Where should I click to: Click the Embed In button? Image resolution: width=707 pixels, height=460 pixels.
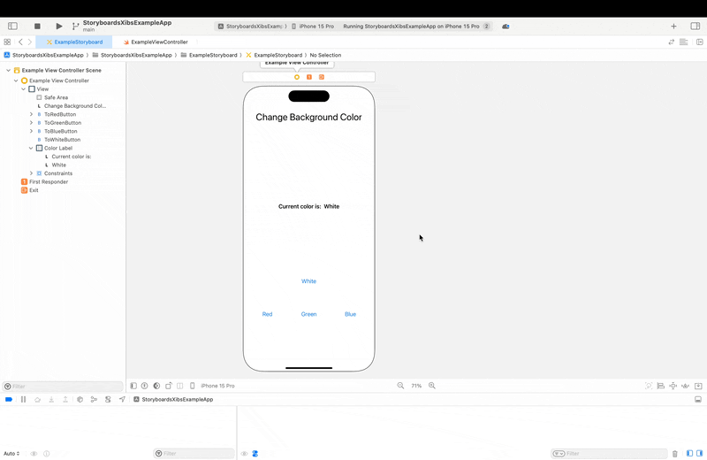pos(698,386)
